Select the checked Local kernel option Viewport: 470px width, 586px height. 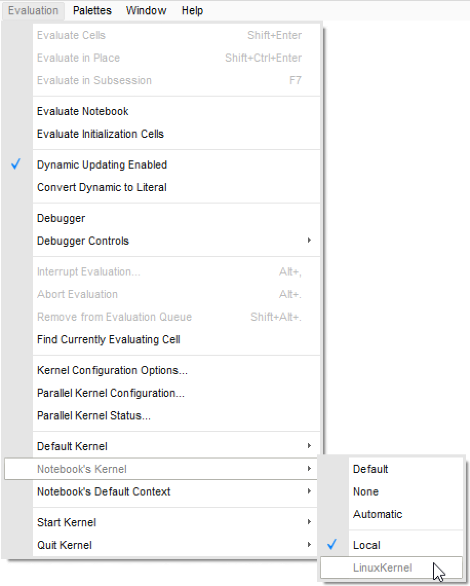tap(366, 545)
